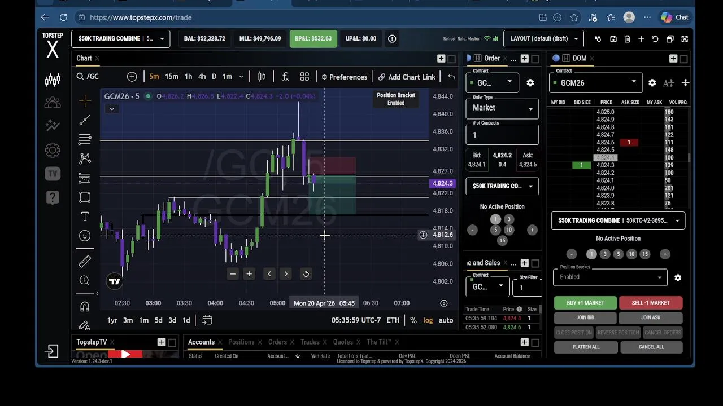Open the sparkle chart icon in sidebar
Screen dimensions: 723x406
(x=53, y=126)
